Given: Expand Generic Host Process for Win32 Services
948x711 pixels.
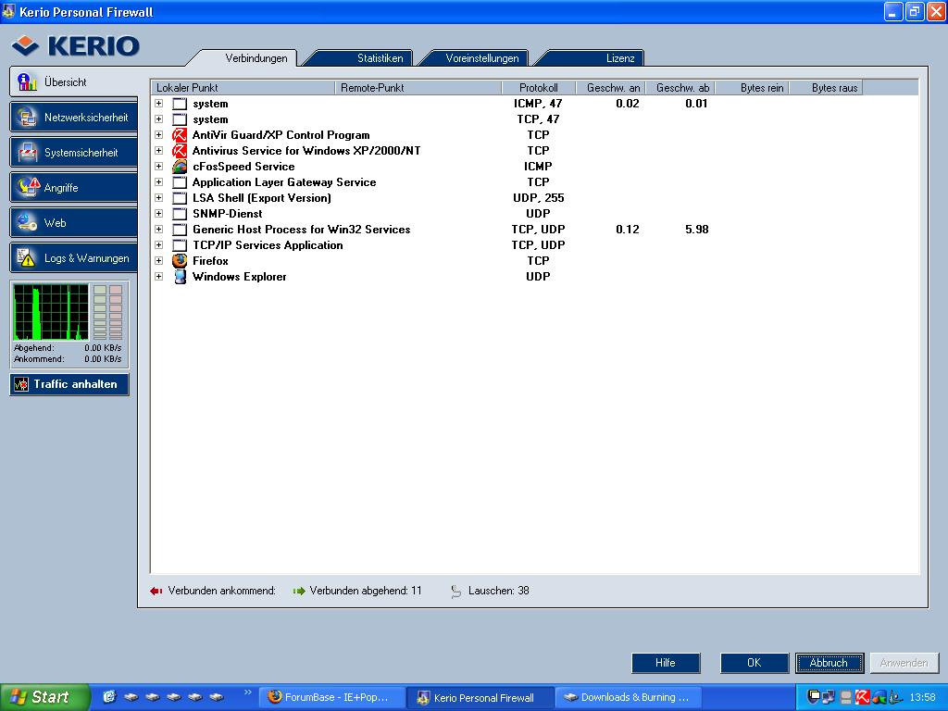Looking at the screenshot, I should [159, 230].
